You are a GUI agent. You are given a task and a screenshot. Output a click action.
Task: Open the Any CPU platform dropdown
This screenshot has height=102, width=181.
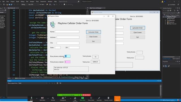tap(33, 5)
